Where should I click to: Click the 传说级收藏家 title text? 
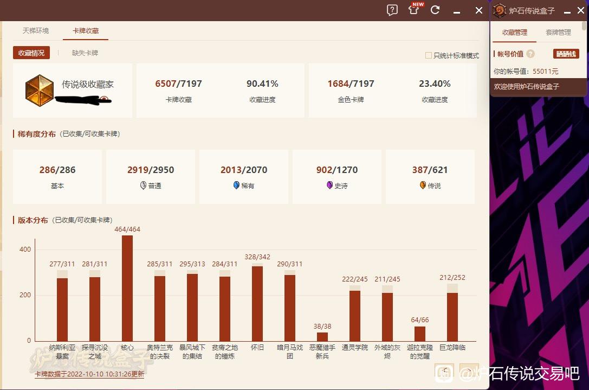pyautogui.click(x=88, y=84)
